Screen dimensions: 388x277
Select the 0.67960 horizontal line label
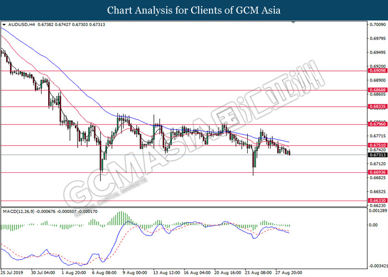point(377,124)
